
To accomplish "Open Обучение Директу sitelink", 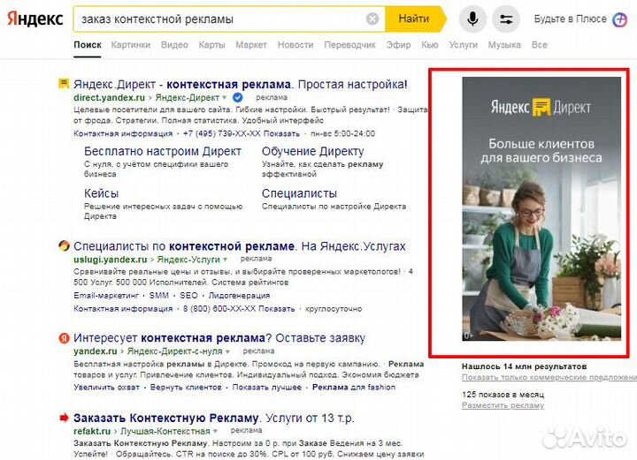I will 313,151.
